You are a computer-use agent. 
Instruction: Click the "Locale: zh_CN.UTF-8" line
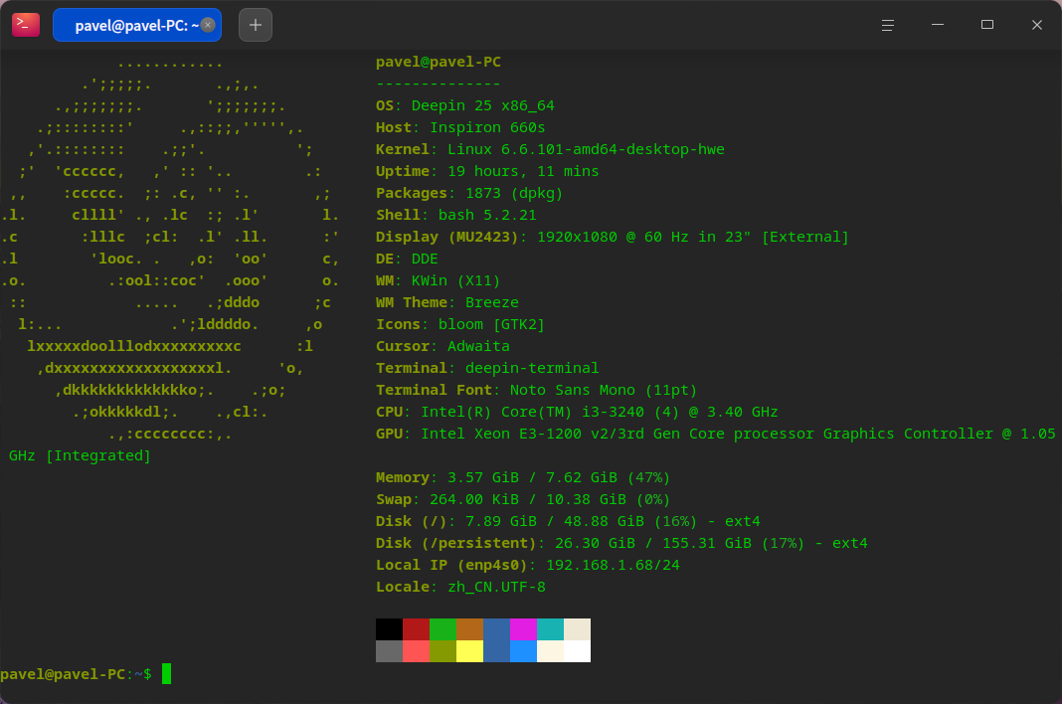(x=460, y=587)
